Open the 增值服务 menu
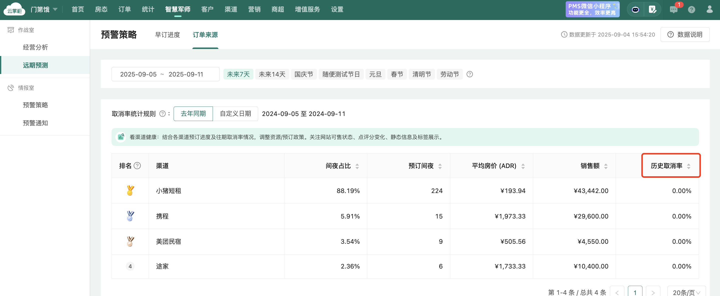 pos(307,9)
